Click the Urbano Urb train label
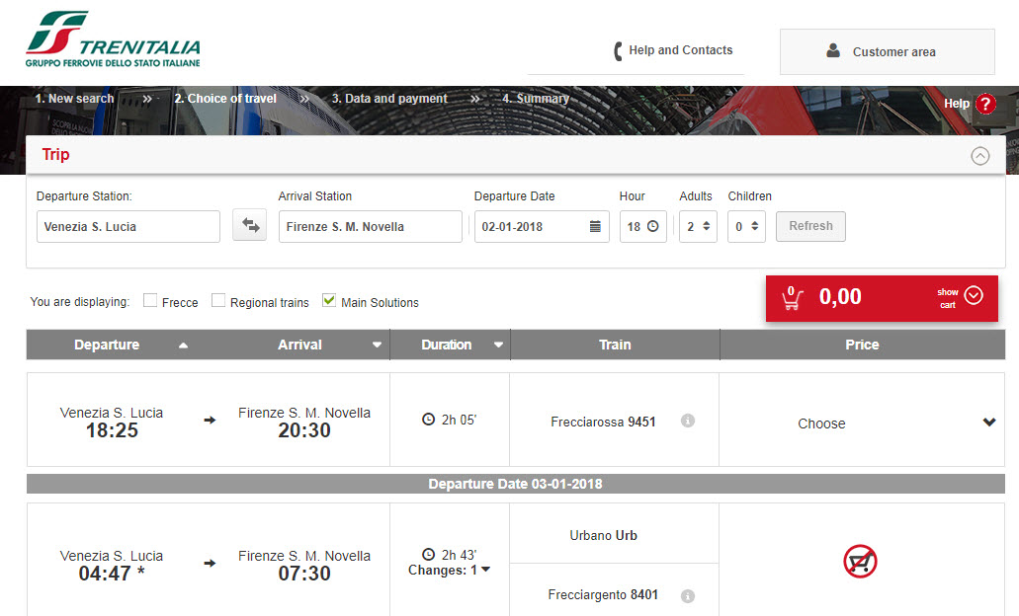 (x=603, y=535)
